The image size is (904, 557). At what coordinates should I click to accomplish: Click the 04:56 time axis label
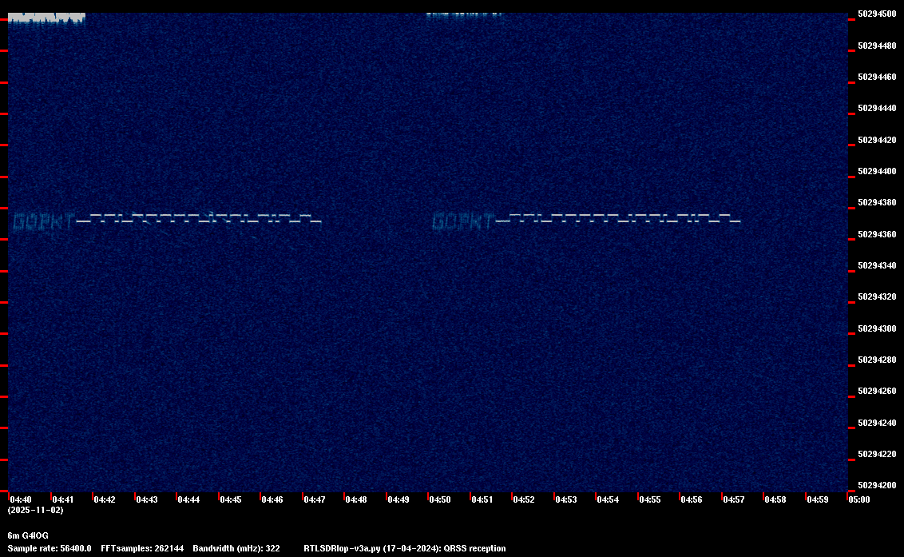coord(692,499)
